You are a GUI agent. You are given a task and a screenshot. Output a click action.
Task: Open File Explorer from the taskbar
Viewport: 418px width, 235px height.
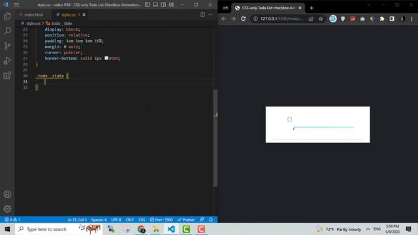(x=156, y=229)
